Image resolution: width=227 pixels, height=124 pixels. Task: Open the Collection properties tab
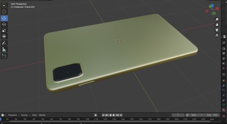224,74
